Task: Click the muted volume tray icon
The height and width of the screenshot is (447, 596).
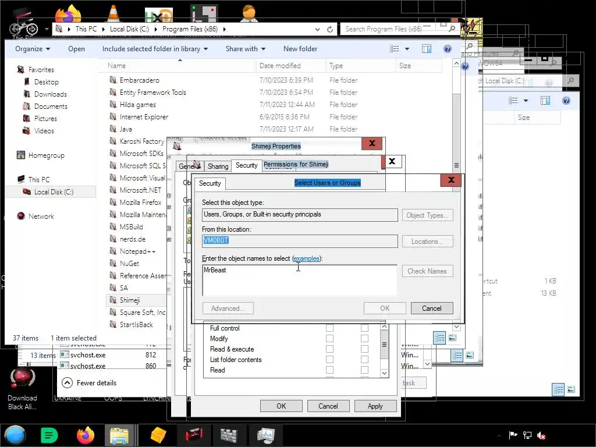Action: pos(541,435)
